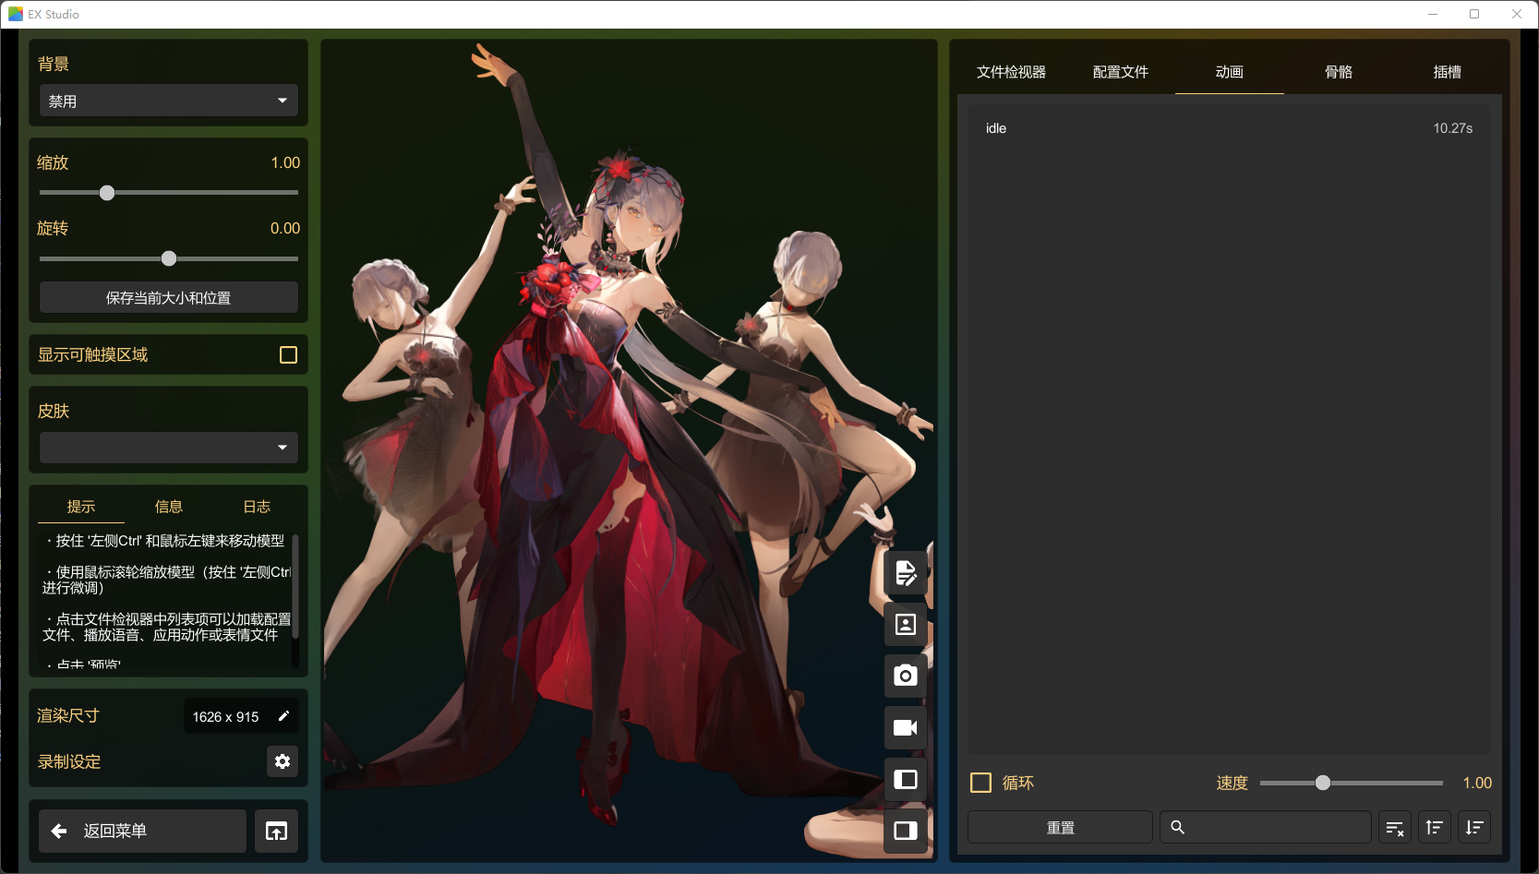Click the 速度 speed slider handle
Screen dimensions: 1539x874
pos(1323,783)
